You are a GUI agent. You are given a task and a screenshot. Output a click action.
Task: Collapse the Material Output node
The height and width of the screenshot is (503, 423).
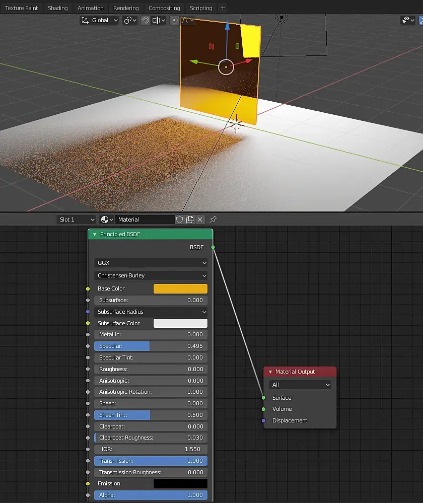[270, 372]
